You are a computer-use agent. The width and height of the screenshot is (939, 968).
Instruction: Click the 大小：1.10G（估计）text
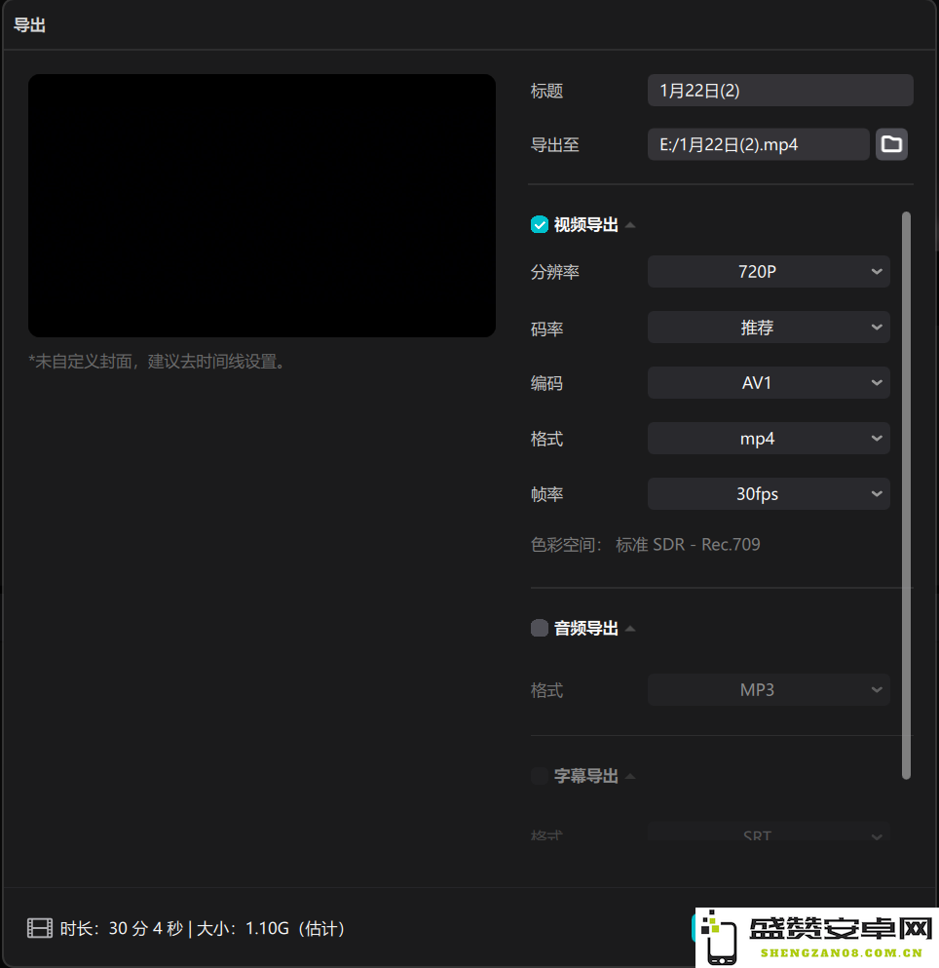click(271, 928)
